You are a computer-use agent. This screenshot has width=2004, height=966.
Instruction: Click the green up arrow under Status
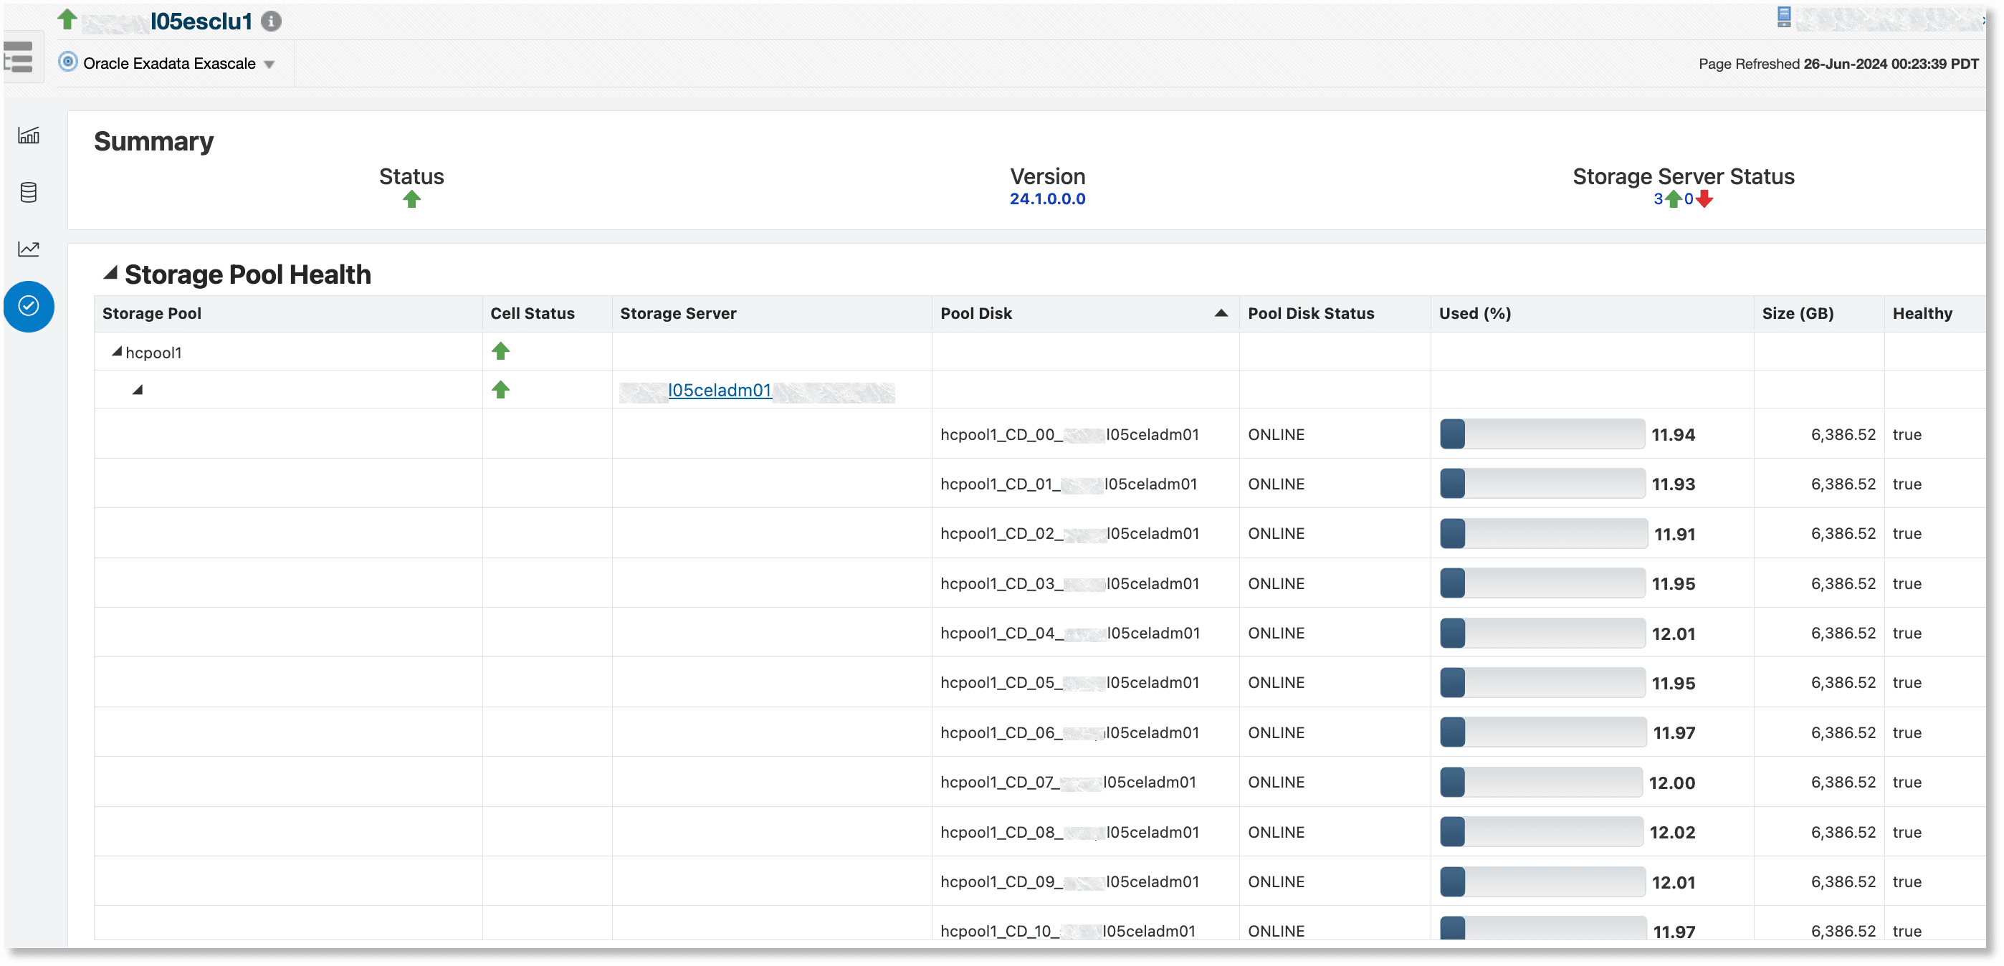pos(411,200)
